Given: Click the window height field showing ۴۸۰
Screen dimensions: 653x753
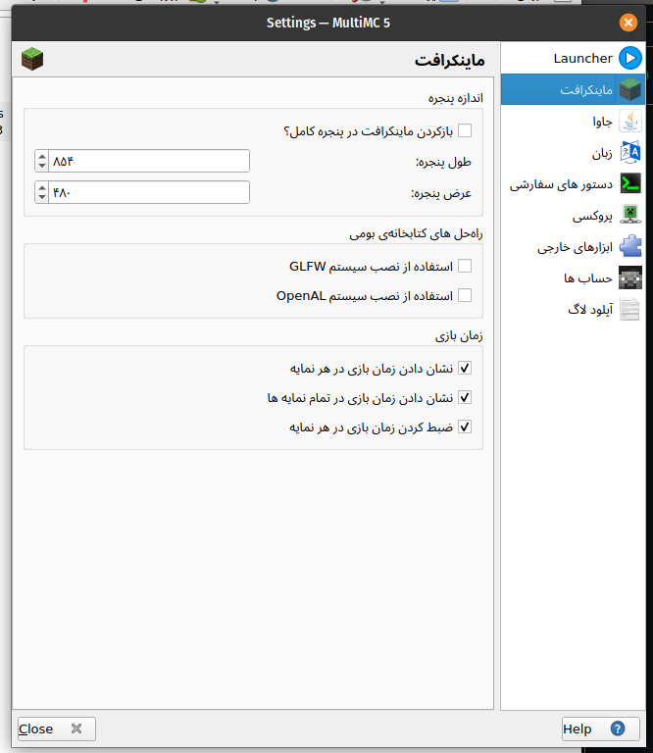Looking at the screenshot, I should [149, 192].
